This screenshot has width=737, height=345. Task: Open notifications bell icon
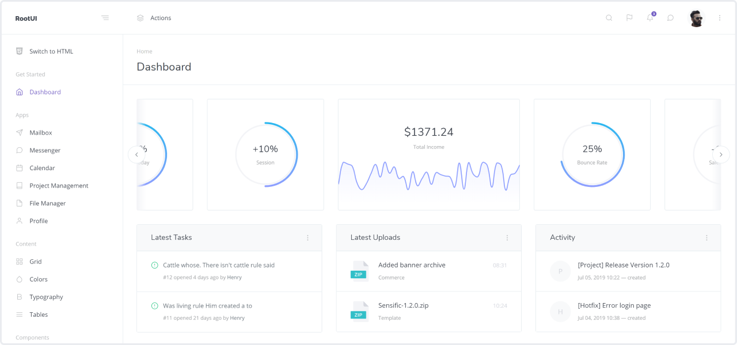click(650, 18)
